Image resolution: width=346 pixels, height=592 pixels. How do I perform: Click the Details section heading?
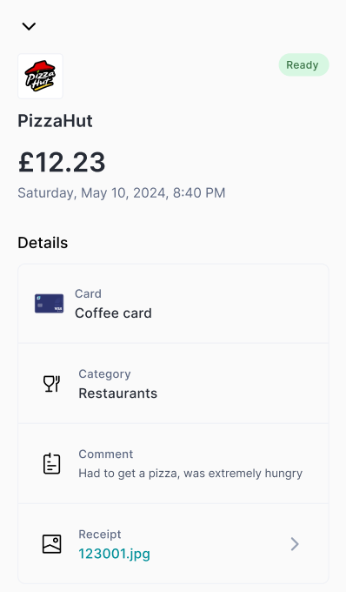click(43, 243)
